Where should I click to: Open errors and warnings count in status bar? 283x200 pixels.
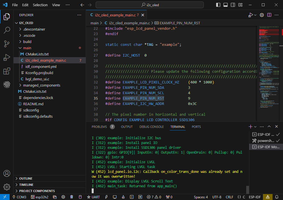click(154, 197)
